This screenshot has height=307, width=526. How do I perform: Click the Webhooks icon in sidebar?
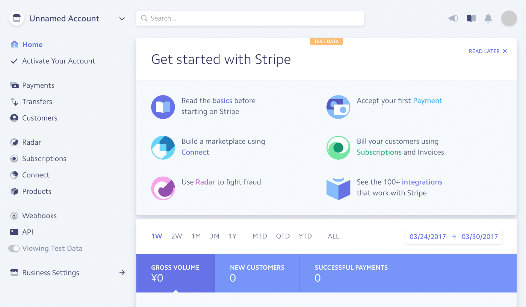14,216
